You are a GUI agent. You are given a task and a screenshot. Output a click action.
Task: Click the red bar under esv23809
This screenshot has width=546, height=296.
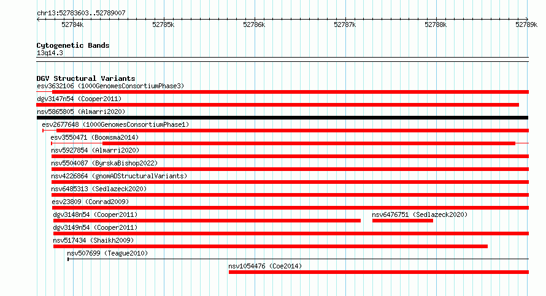pyautogui.click(x=290, y=208)
